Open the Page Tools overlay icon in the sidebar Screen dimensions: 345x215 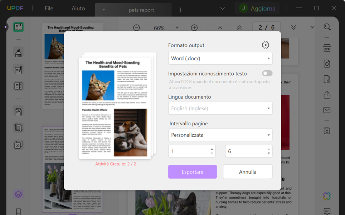pos(18,145)
